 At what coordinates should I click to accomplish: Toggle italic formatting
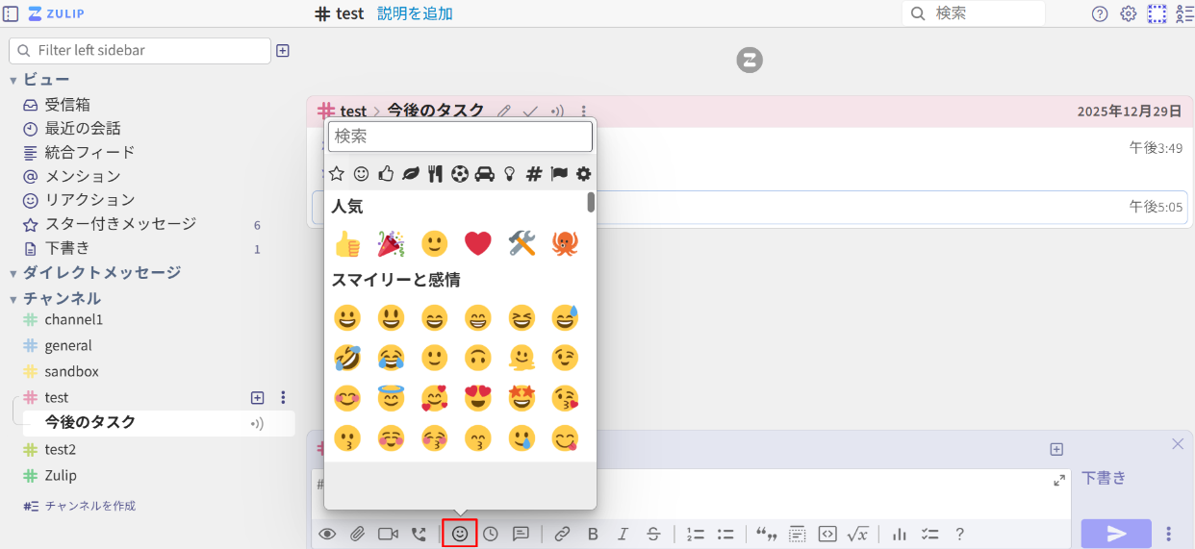(623, 534)
